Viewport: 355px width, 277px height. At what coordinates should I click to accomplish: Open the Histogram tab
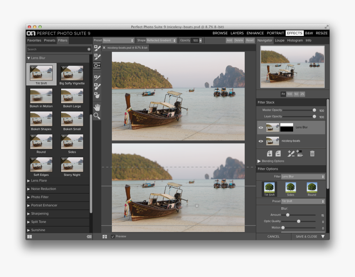click(x=295, y=40)
